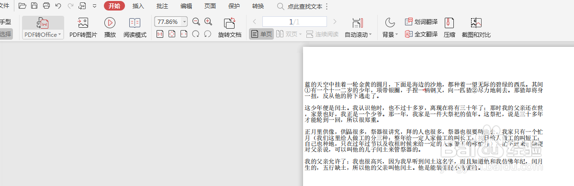The width and height of the screenshot is (574, 186).
Task: Click the 自动滚动 auto scroll icon
Action: tap(358, 23)
